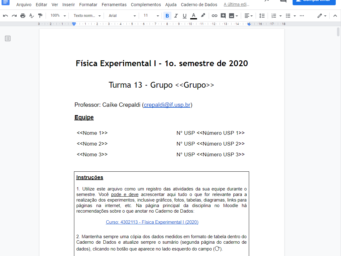The width and height of the screenshot is (341, 256).
Task: Undo the last action
Action: (6, 16)
